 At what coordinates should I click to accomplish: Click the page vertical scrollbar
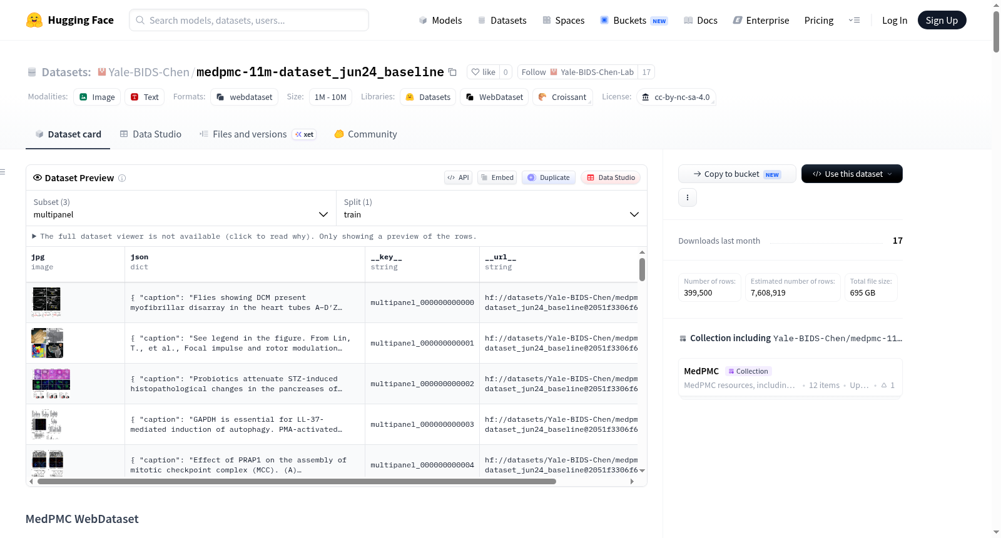[996, 31]
